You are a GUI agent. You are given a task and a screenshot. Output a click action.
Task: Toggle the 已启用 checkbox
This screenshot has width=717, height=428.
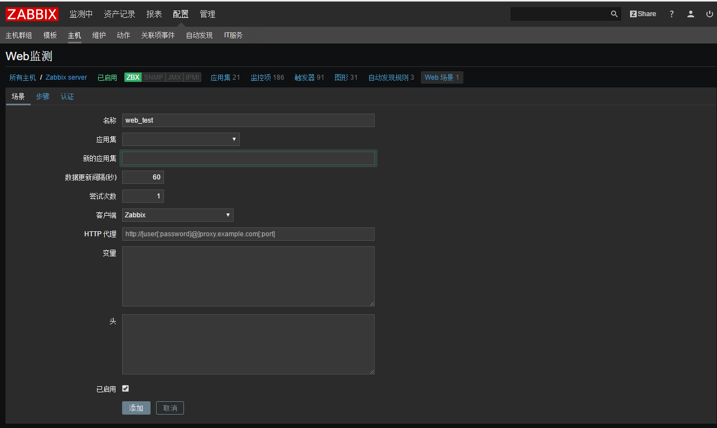point(125,388)
